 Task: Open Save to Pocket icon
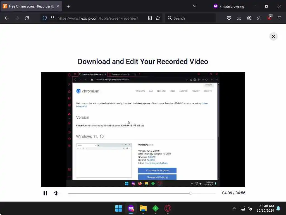point(229,18)
